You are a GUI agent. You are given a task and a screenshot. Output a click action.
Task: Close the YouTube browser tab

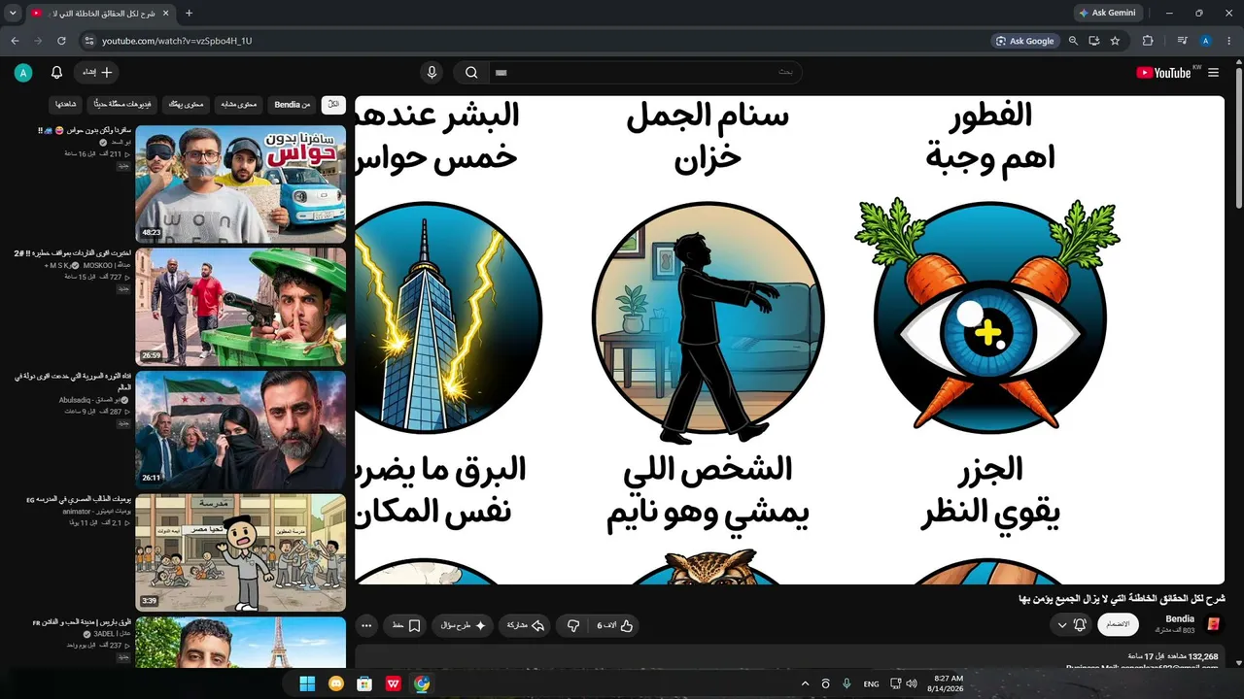tap(167, 14)
